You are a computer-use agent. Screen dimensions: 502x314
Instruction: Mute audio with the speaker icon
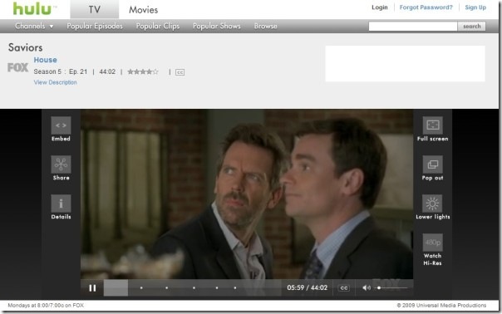tap(367, 287)
